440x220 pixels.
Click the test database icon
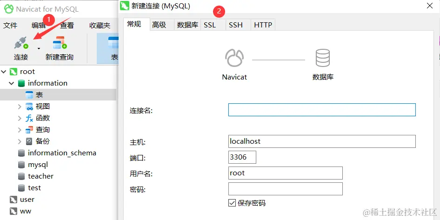[x=21, y=188]
